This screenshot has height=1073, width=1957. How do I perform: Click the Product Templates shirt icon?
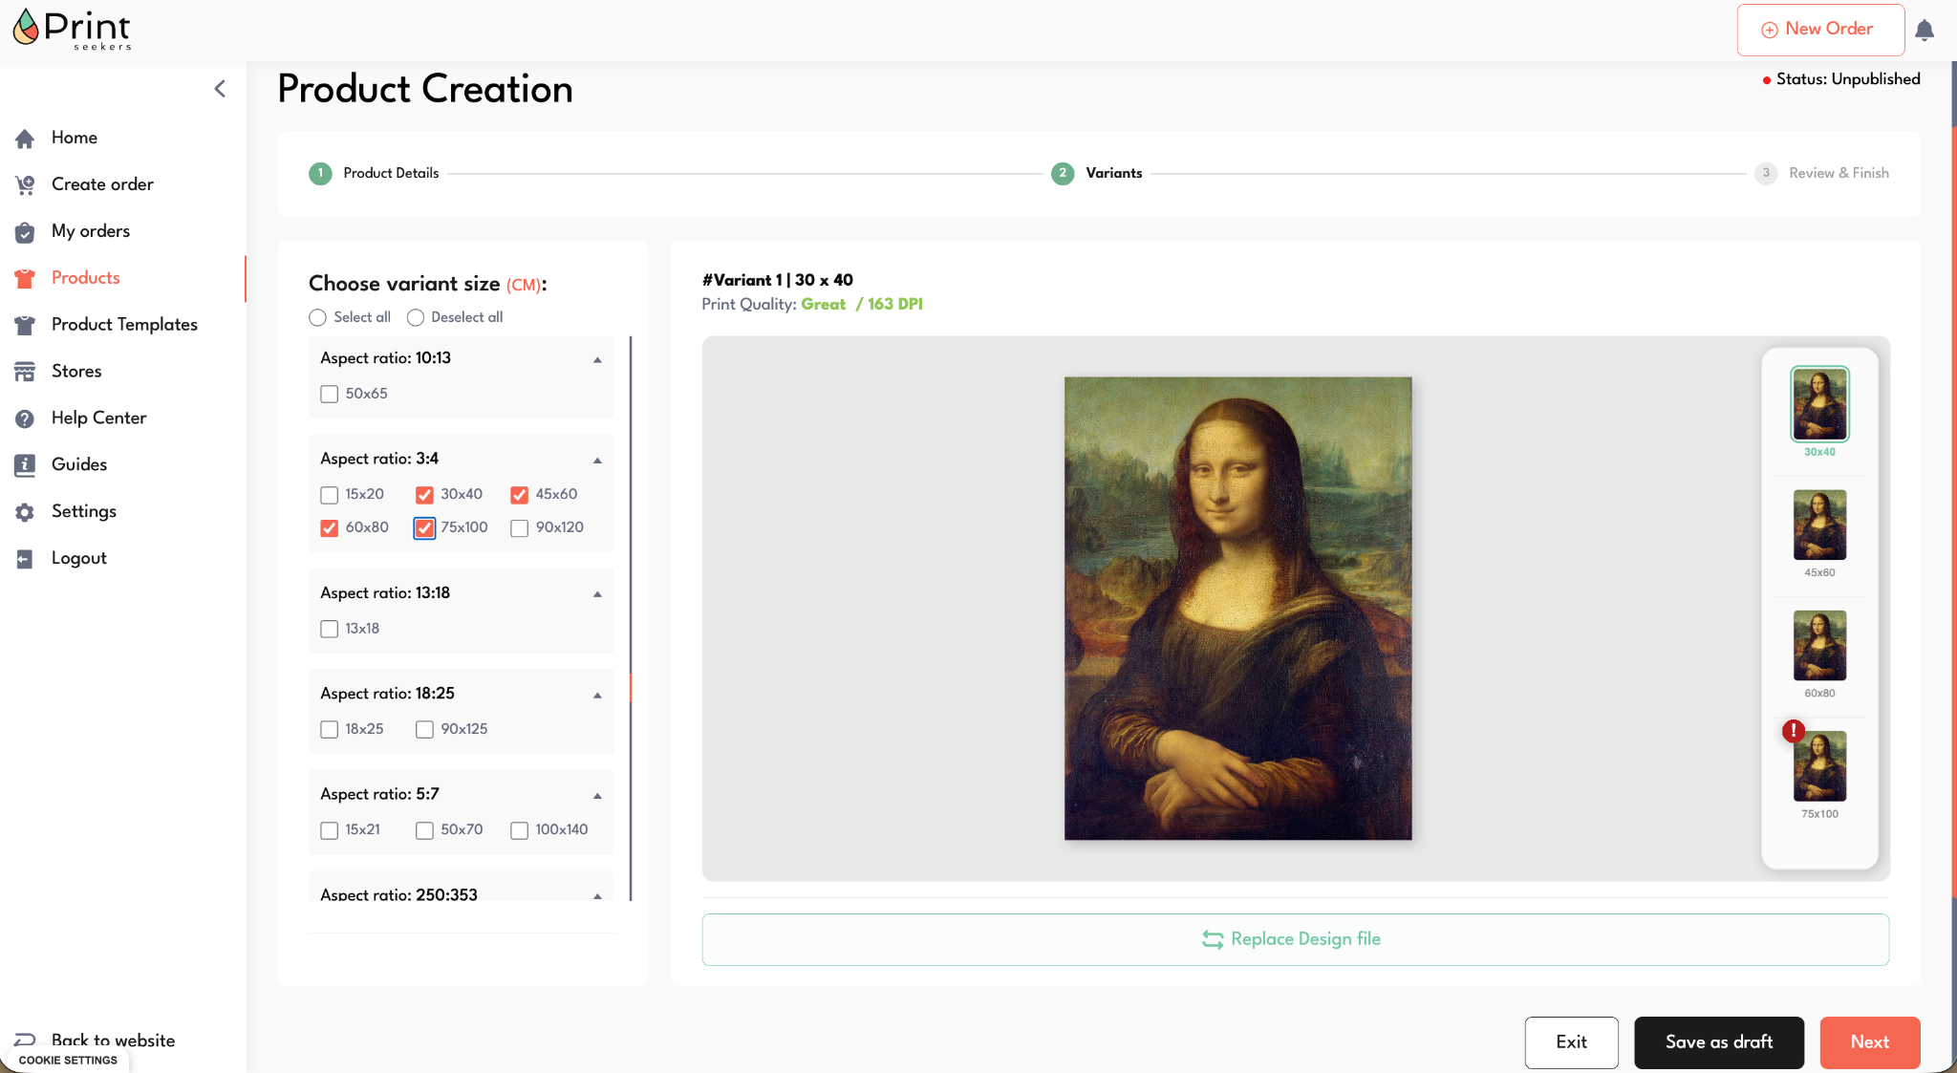click(25, 326)
